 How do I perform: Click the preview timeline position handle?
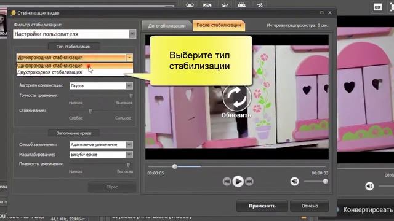click(x=175, y=166)
